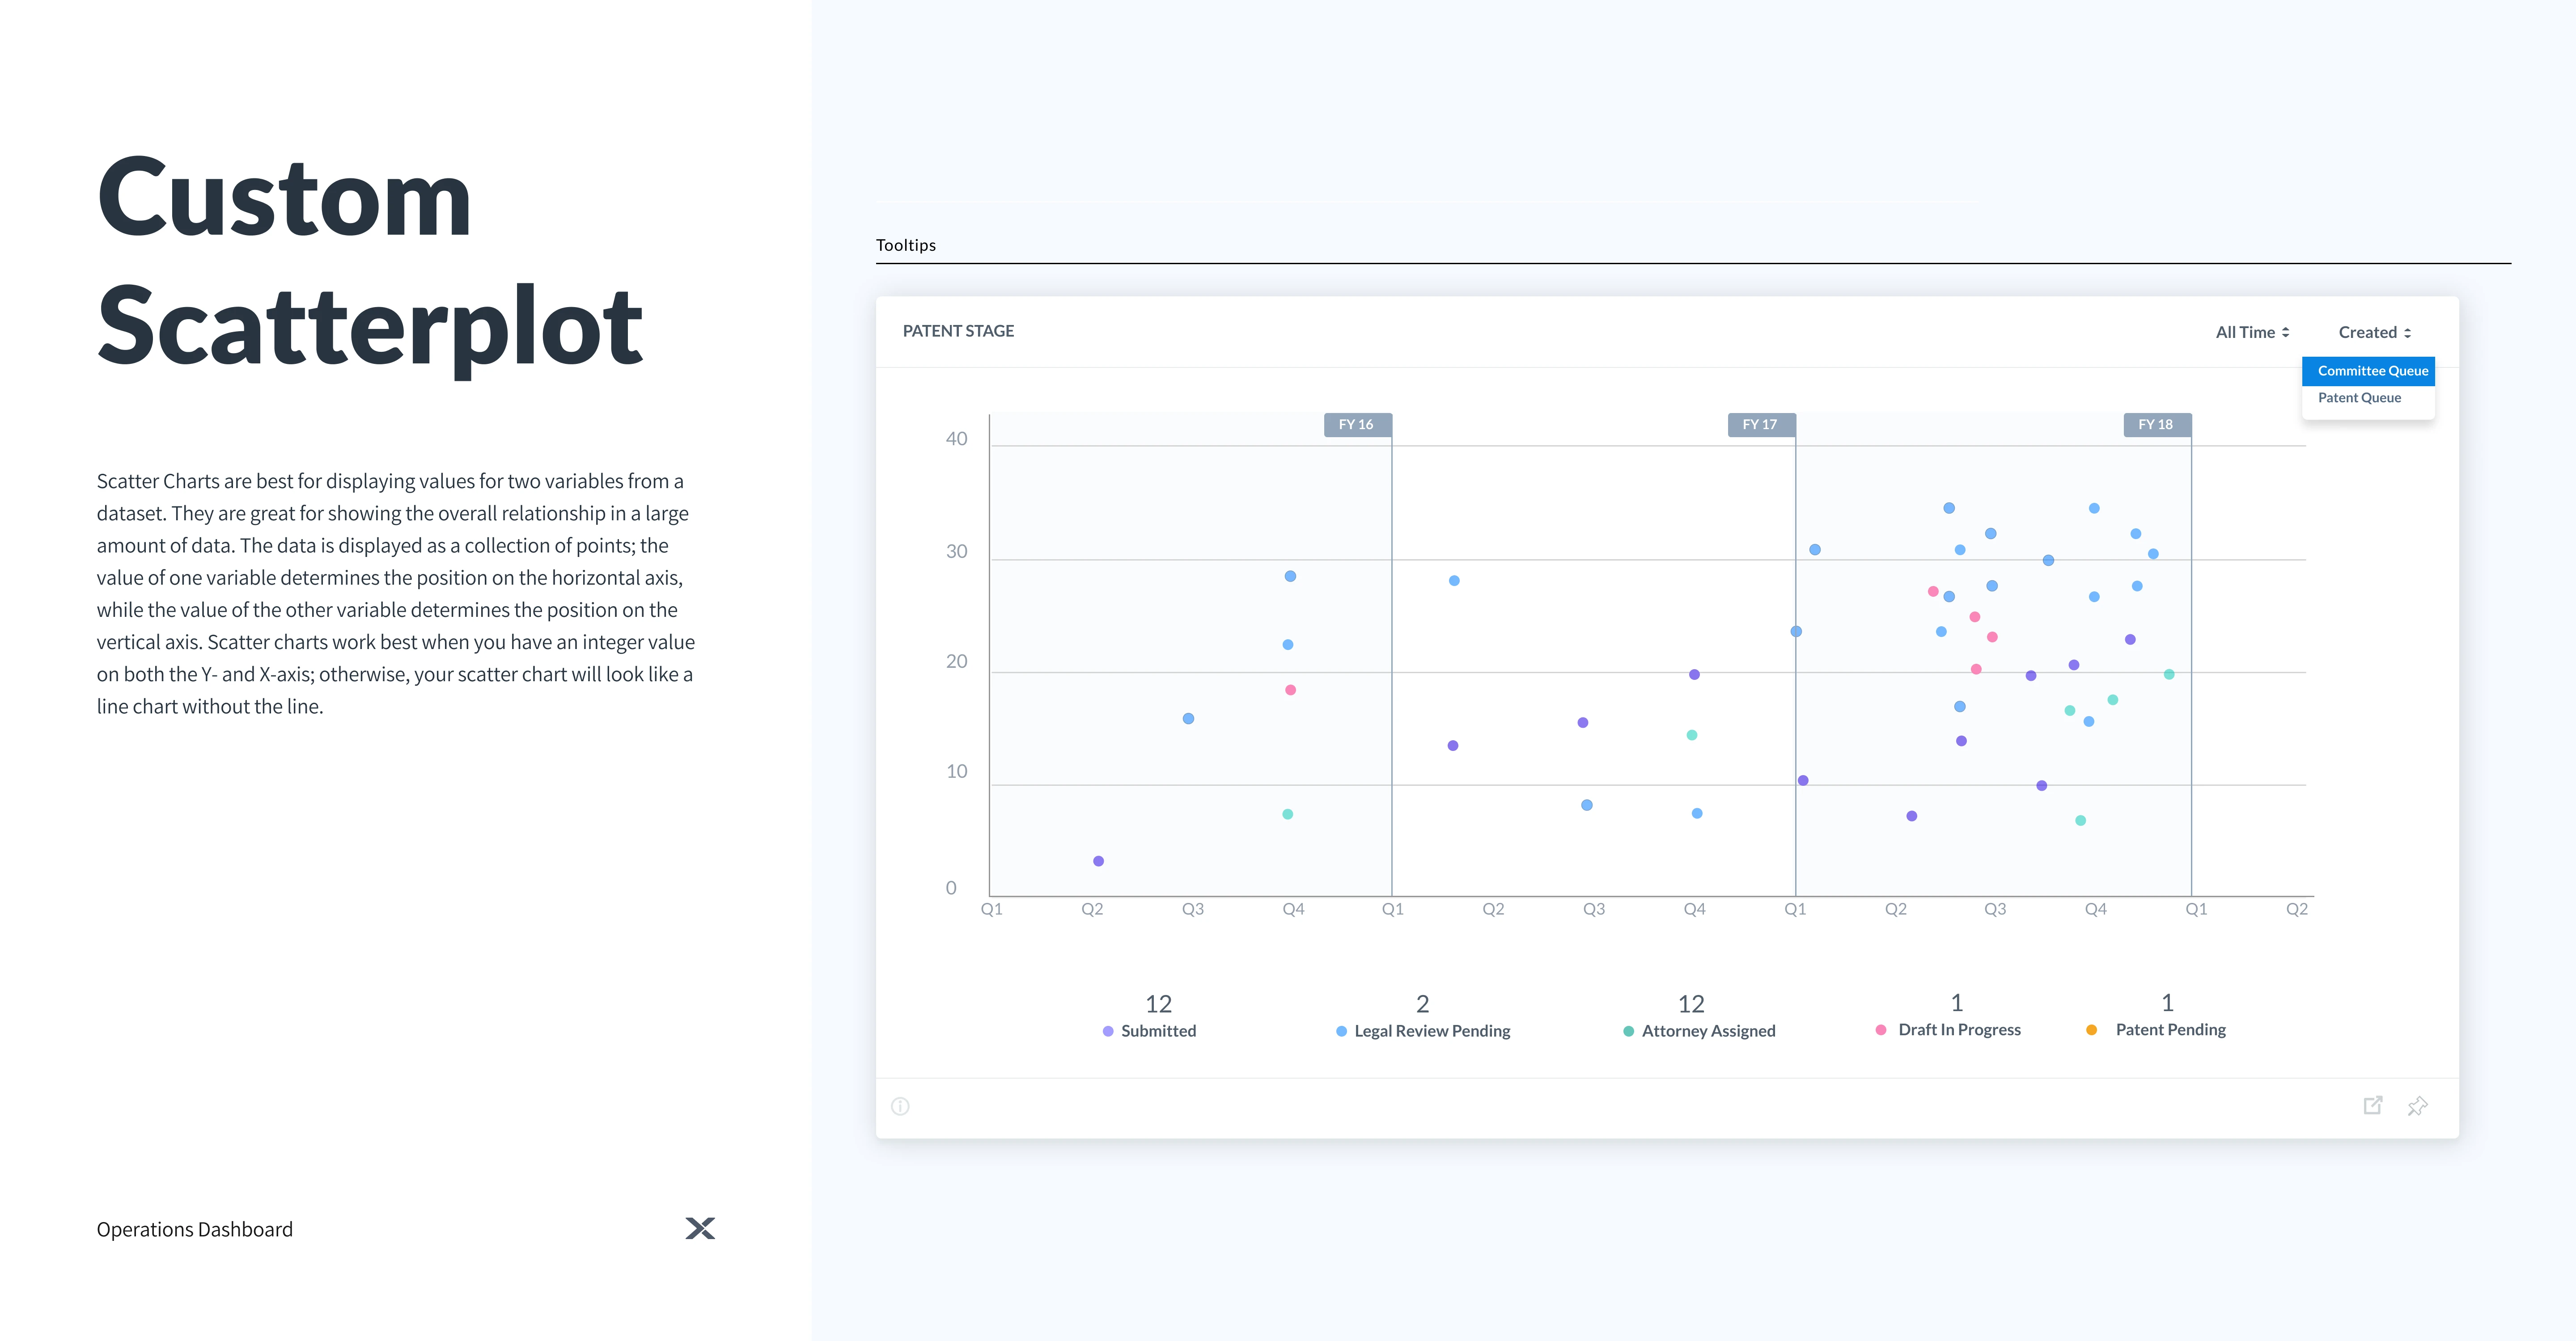Click the PATENT STAGE card title

[x=958, y=331]
